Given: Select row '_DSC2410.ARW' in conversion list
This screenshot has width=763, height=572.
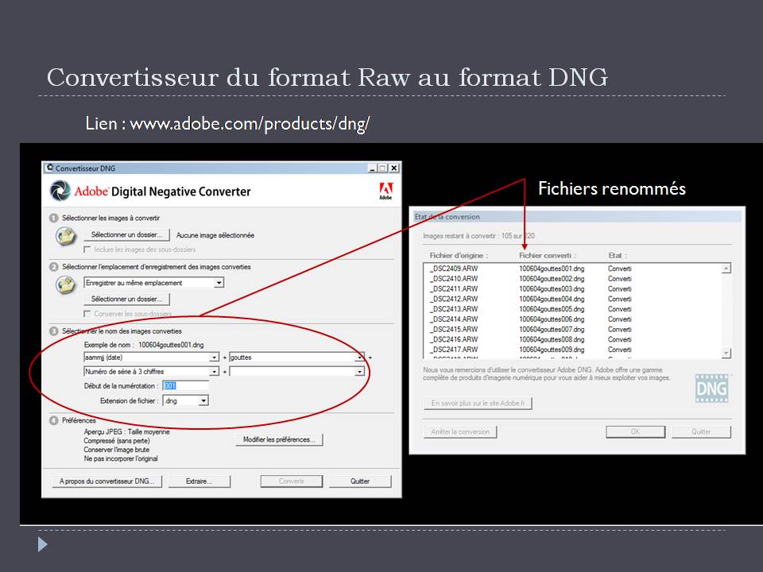Looking at the screenshot, I should pyautogui.click(x=572, y=279).
